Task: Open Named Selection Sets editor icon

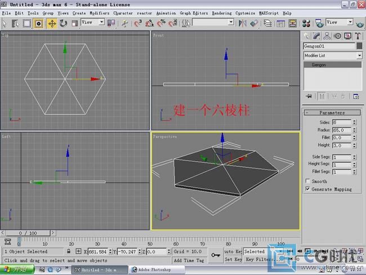Action: 186,23
